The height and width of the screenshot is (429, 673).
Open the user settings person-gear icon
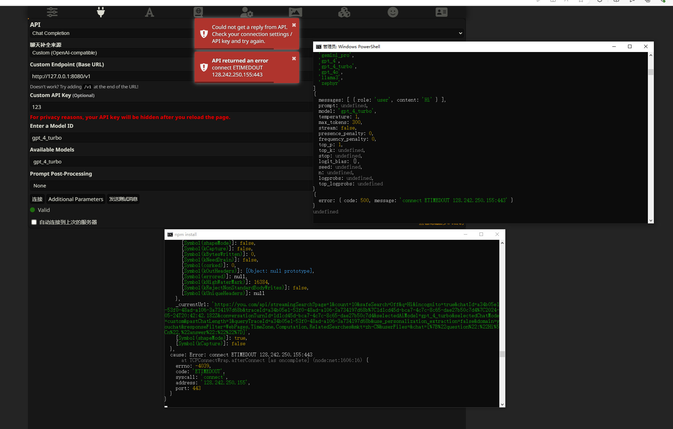[247, 12]
